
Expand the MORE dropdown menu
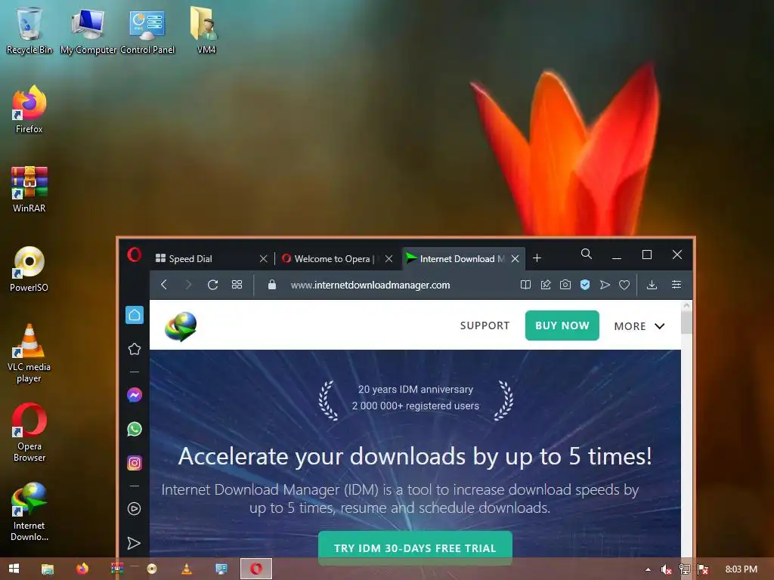(639, 326)
